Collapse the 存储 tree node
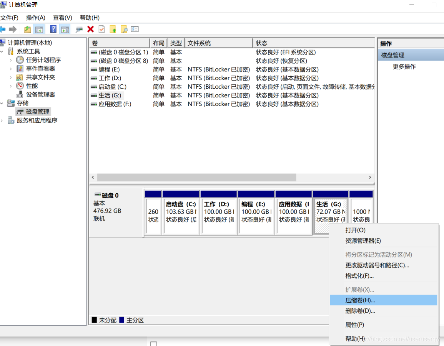The width and height of the screenshot is (444, 346). [x=2, y=103]
